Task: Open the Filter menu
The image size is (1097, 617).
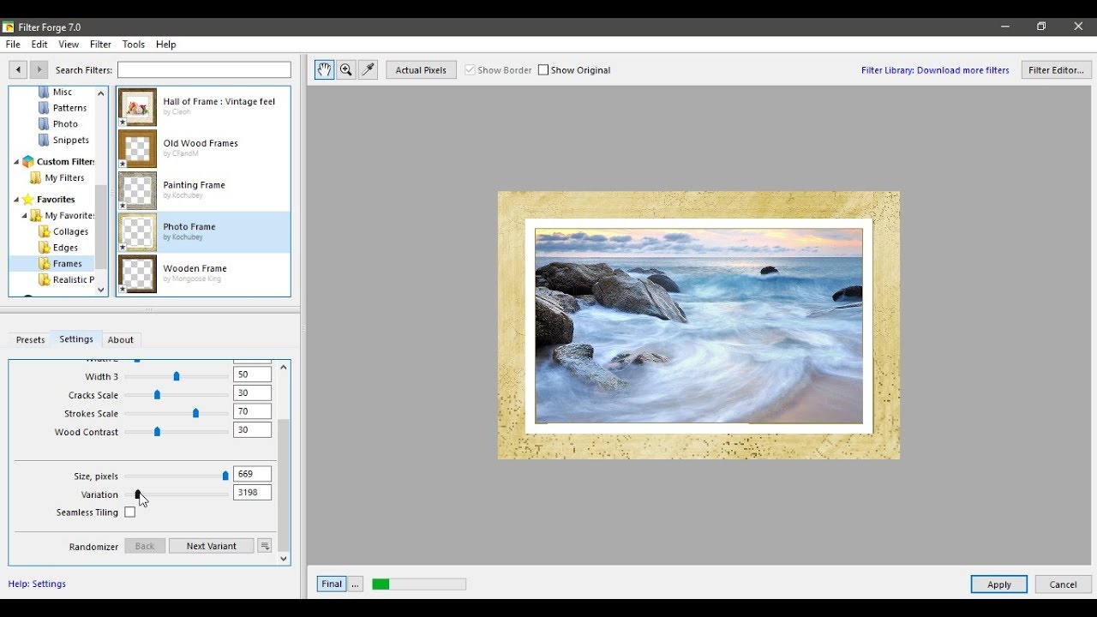Action: 100,45
